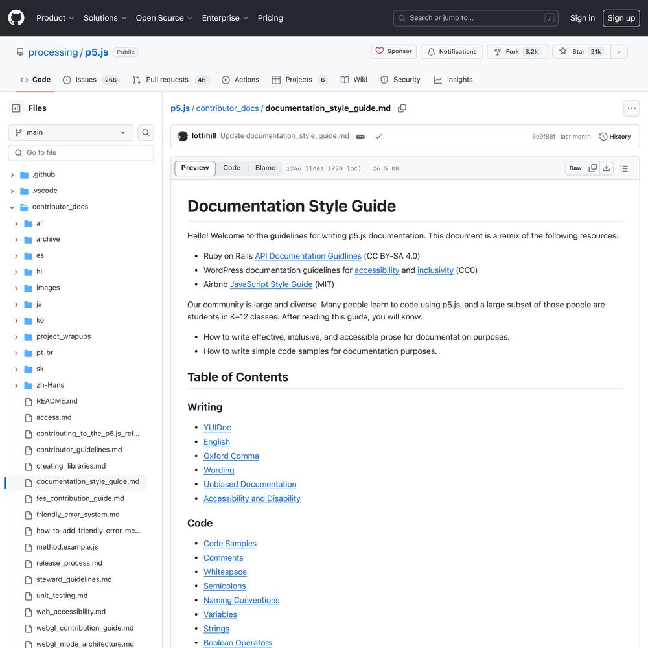Open the 6e9f88f commit link
The image size is (648, 648).
pos(543,137)
